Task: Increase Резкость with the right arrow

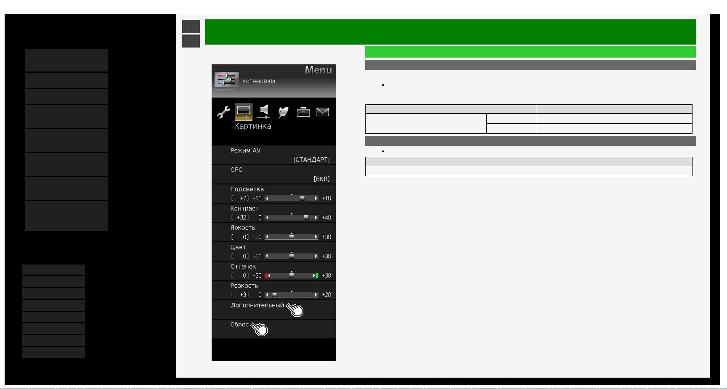Action: click(316, 295)
